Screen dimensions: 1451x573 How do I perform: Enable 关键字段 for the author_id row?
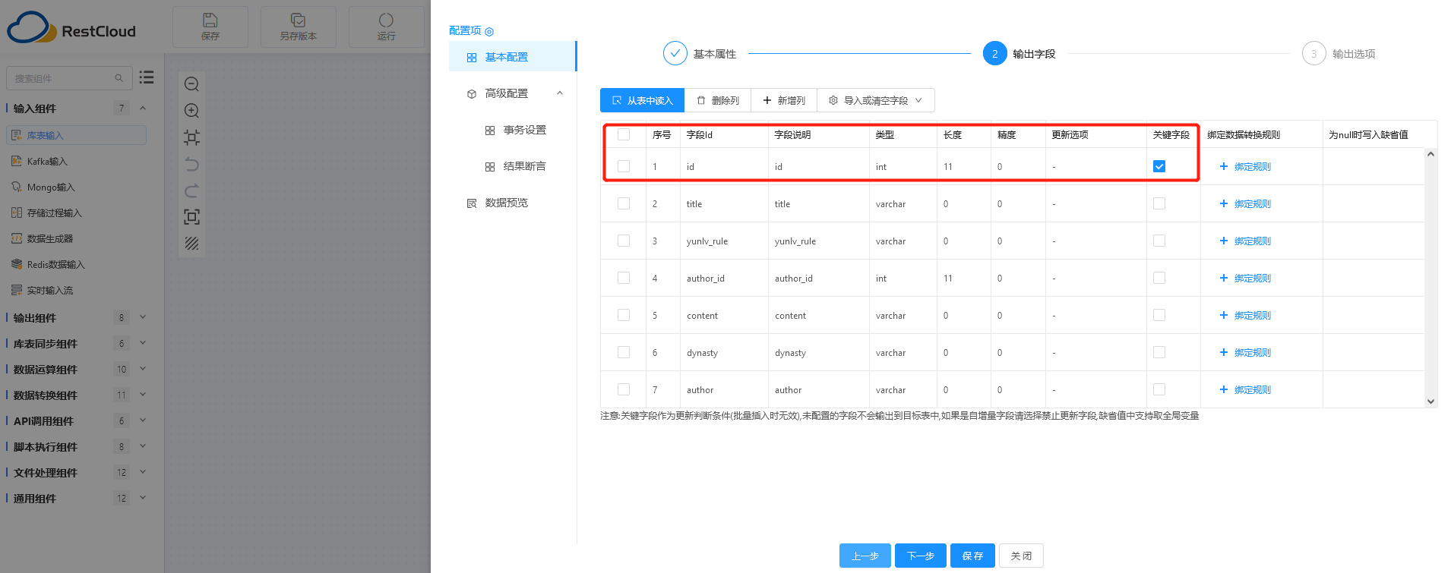(x=1159, y=278)
